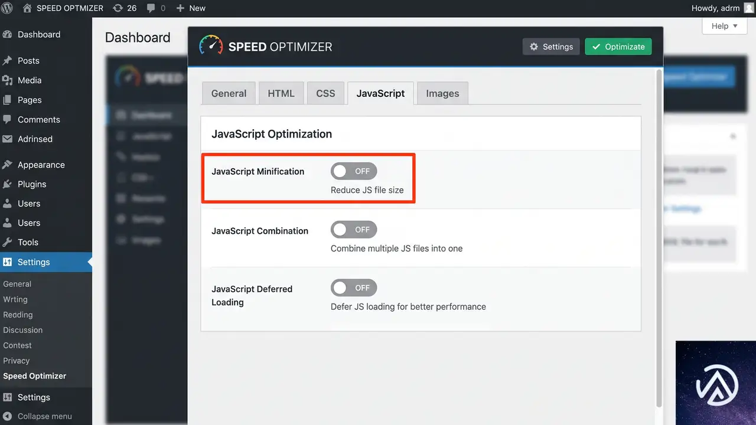Click 'Combine multiple JS files into one' text
Image resolution: width=756 pixels, height=425 pixels.
coord(397,249)
